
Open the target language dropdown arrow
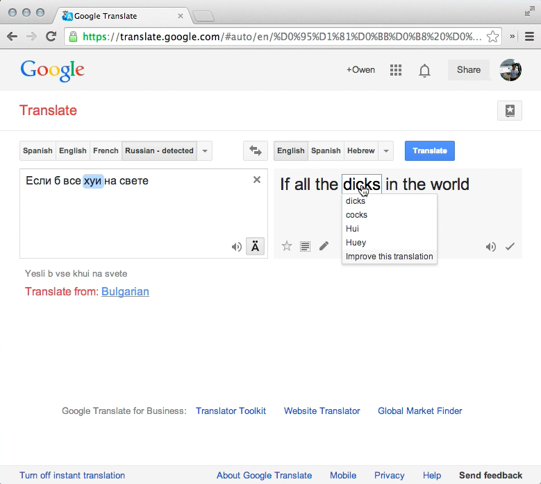pyautogui.click(x=386, y=151)
